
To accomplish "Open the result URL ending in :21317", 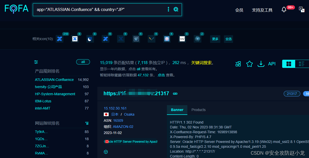I will click(x=136, y=93).
